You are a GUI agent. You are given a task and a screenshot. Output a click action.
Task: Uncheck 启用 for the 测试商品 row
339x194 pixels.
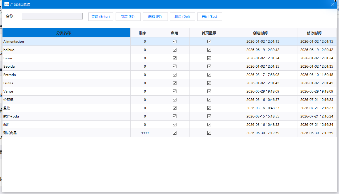point(175,133)
